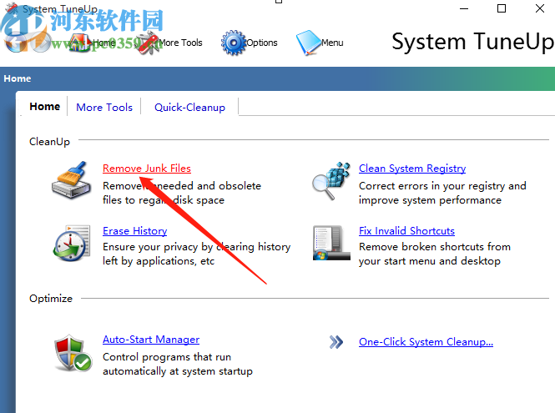Click the toolbar Home label

tap(103, 43)
